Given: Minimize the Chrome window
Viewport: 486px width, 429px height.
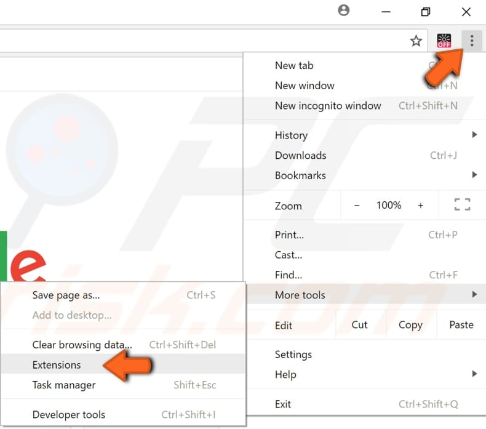Looking at the screenshot, I should point(386,12).
